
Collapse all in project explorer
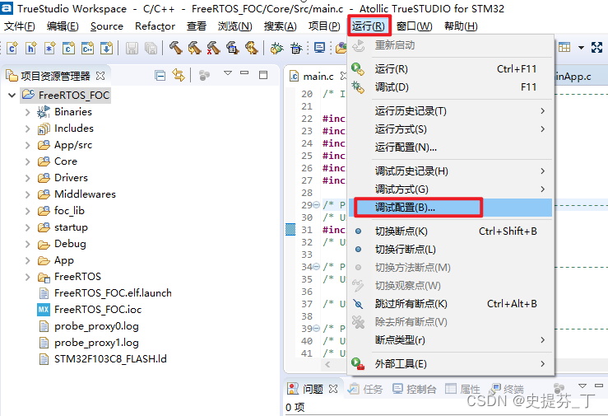pos(160,75)
